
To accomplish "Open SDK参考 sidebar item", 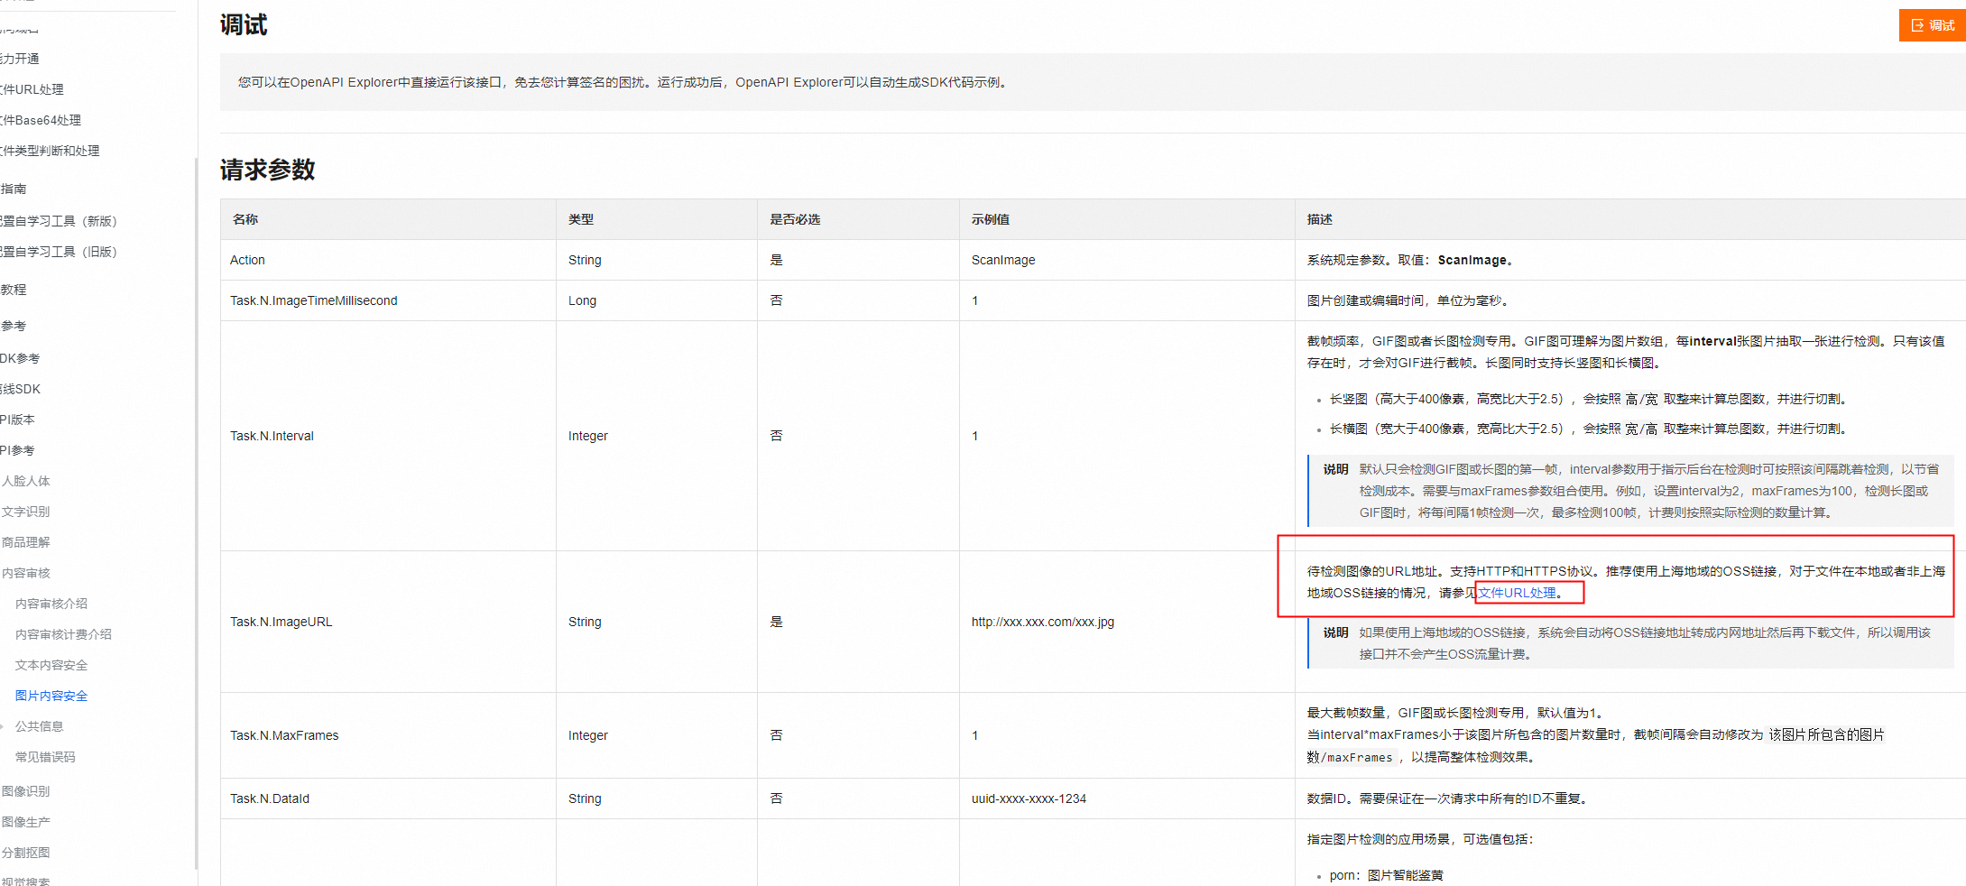I will pyautogui.click(x=20, y=358).
